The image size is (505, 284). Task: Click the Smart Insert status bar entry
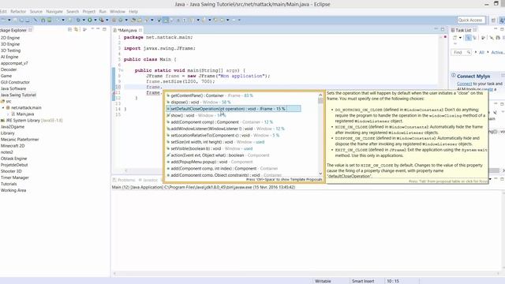(x=363, y=281)
